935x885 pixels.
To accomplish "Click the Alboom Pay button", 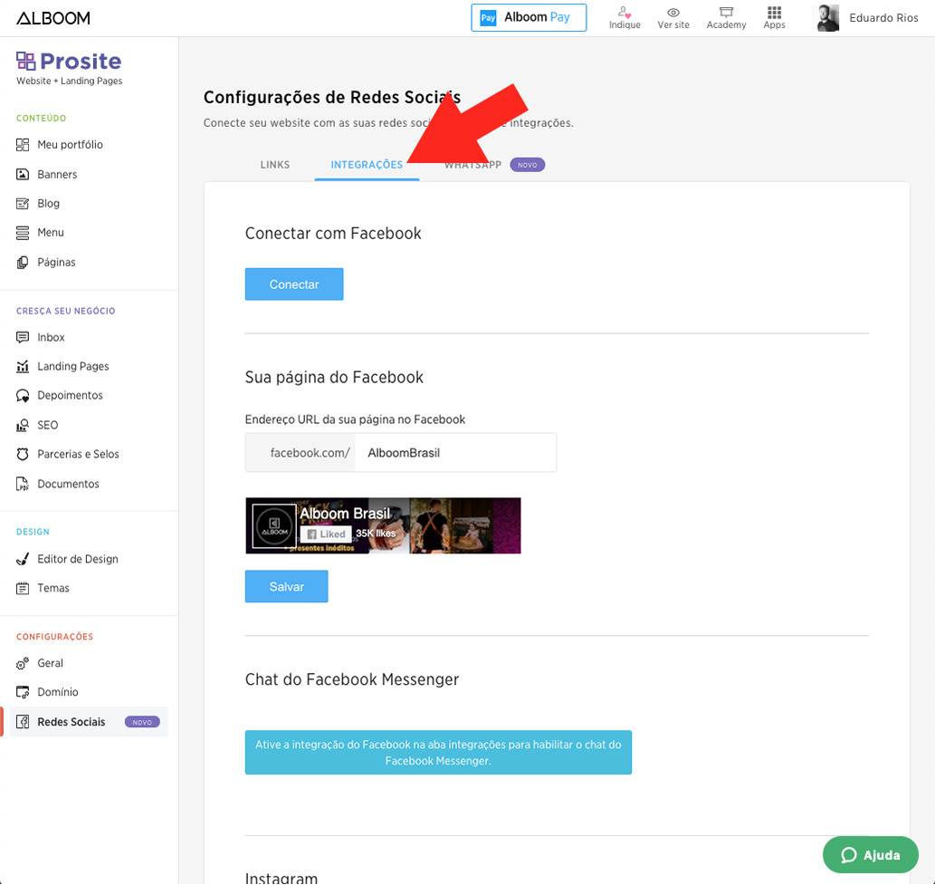I will pyautogui.click(x=529, y=17).
